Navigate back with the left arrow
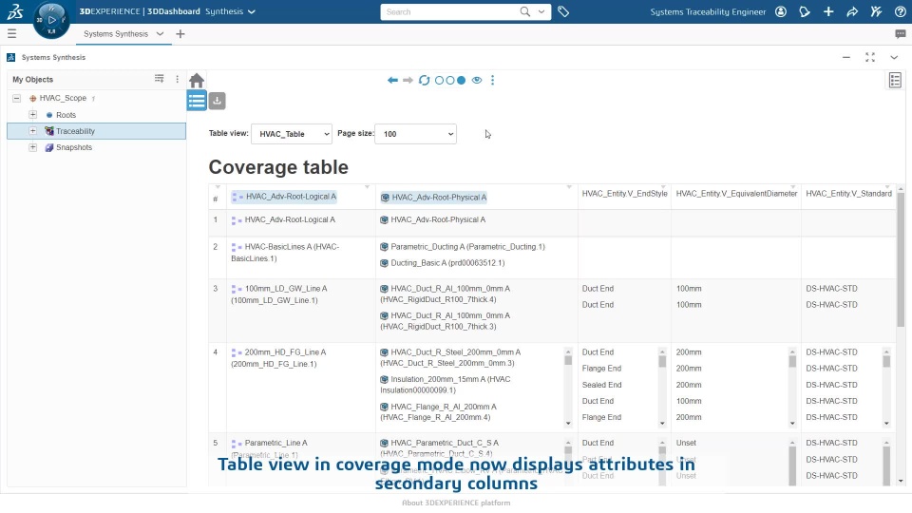This screenshot has height=513, width=912. 392,80
